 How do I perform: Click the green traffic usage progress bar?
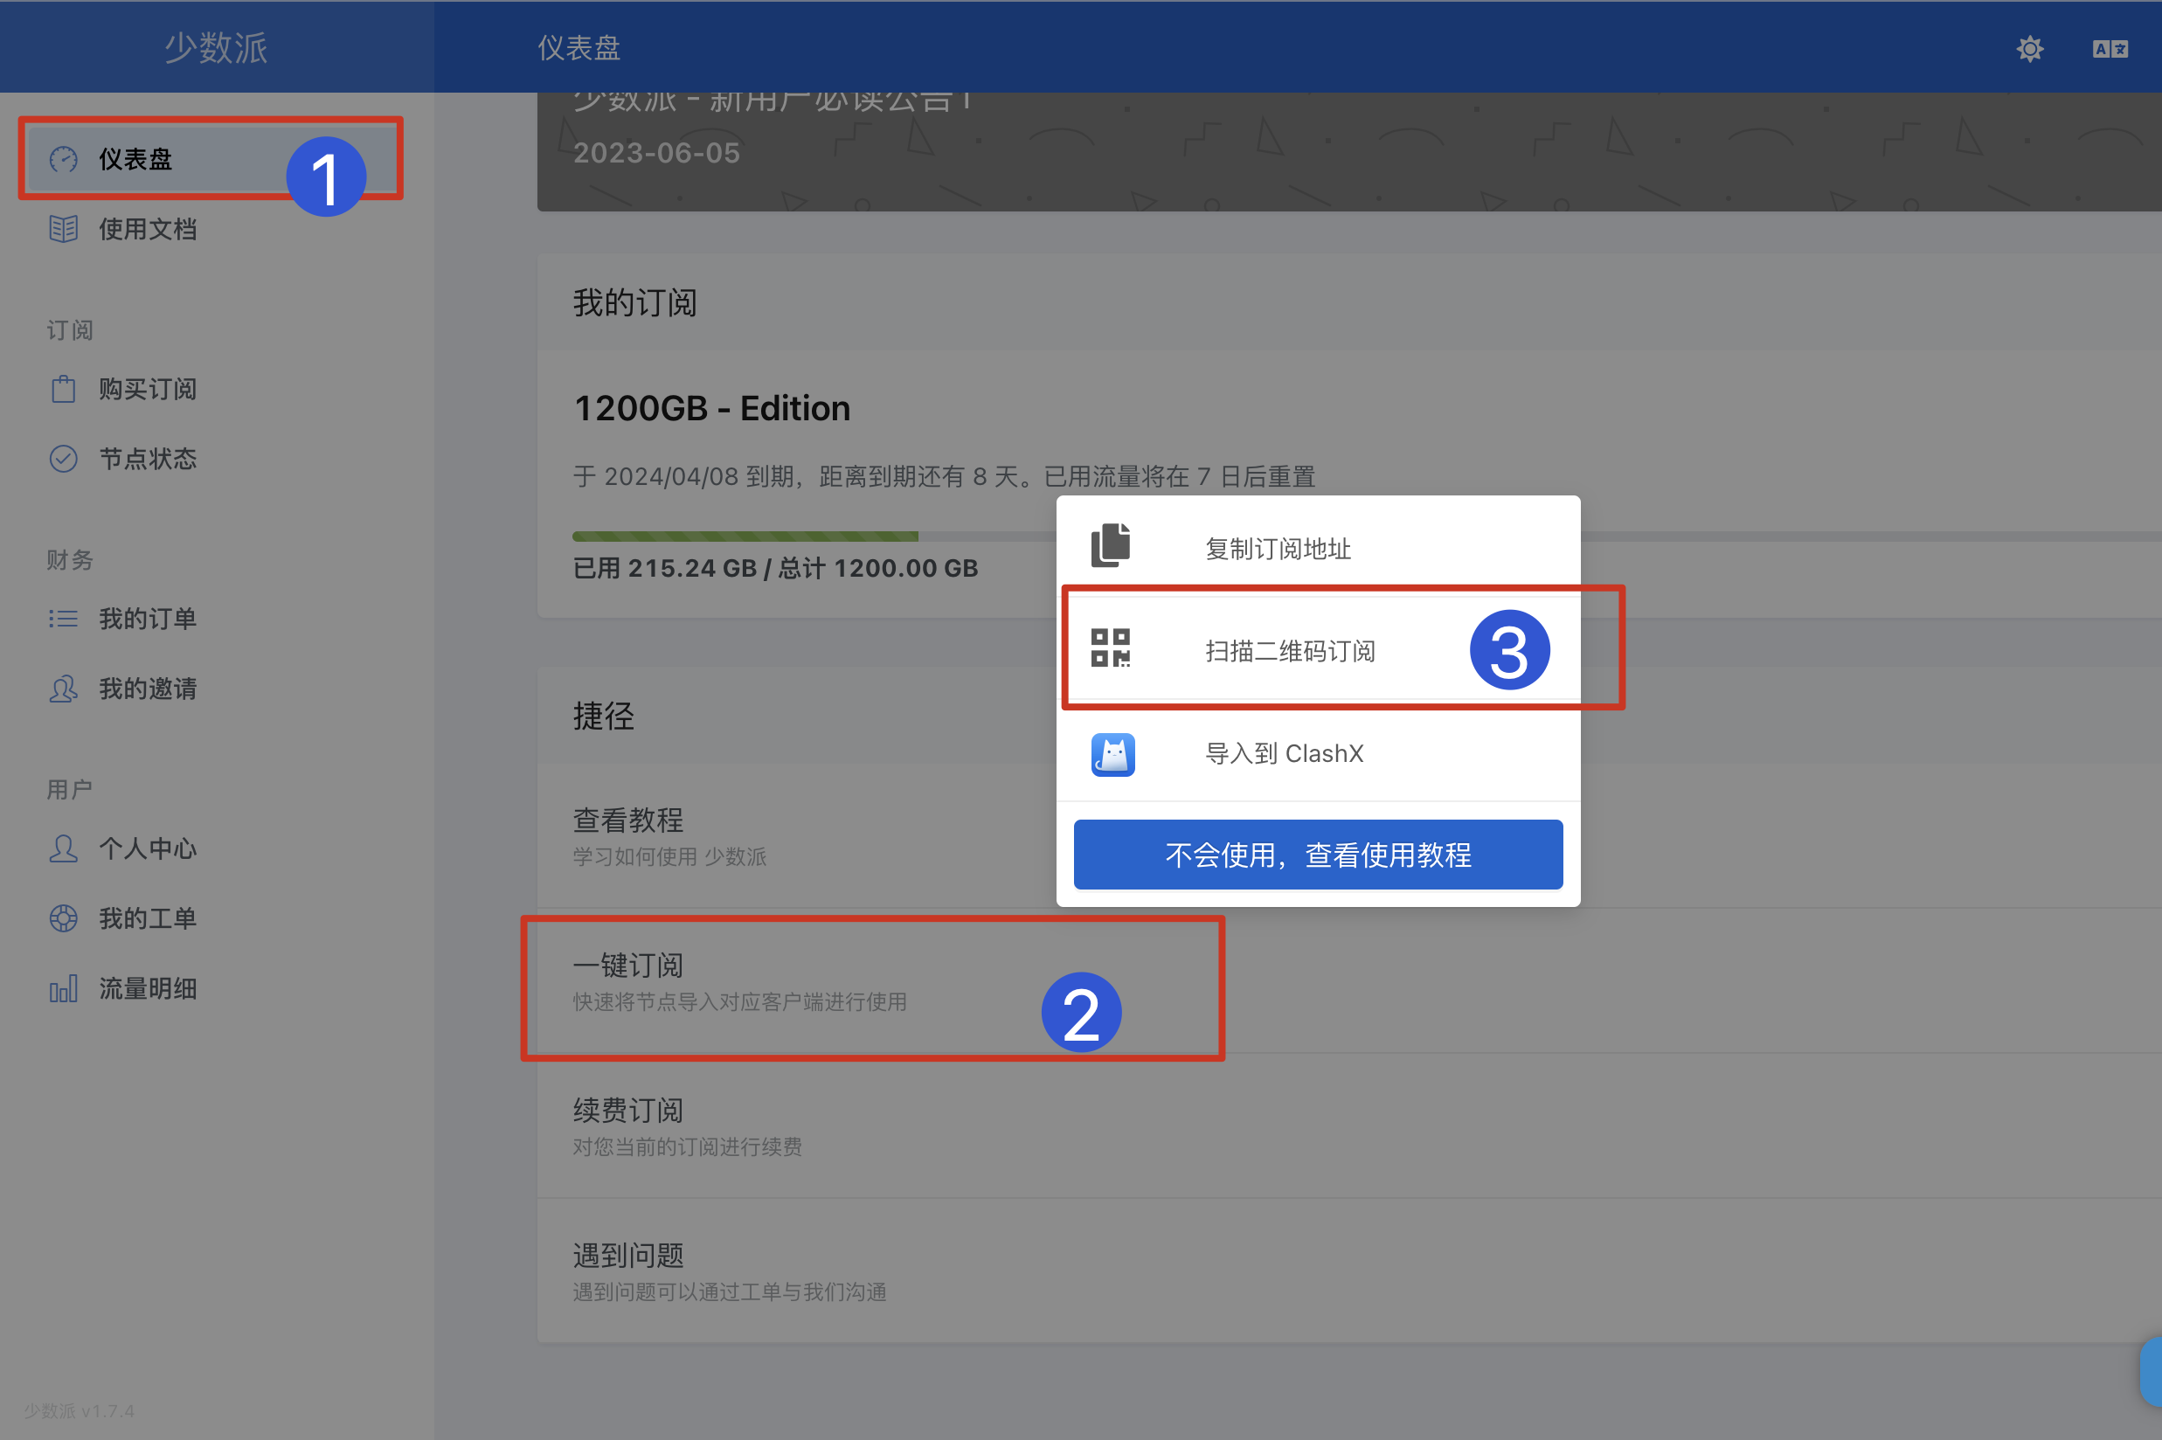tap(745, 537)
